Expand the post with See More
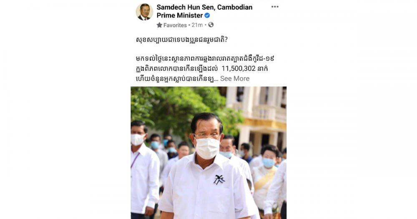Screen dimensions: 417x219 pos(234,78)
